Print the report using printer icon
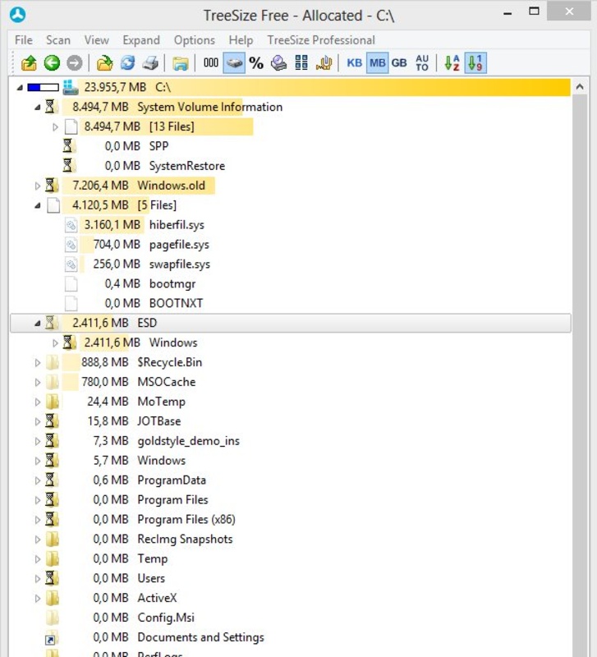 [150, 63]
